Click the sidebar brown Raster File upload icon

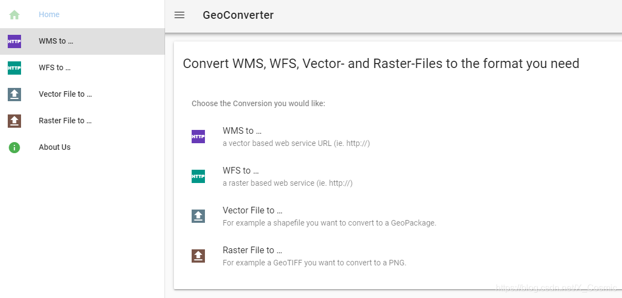tap(14, 121)
